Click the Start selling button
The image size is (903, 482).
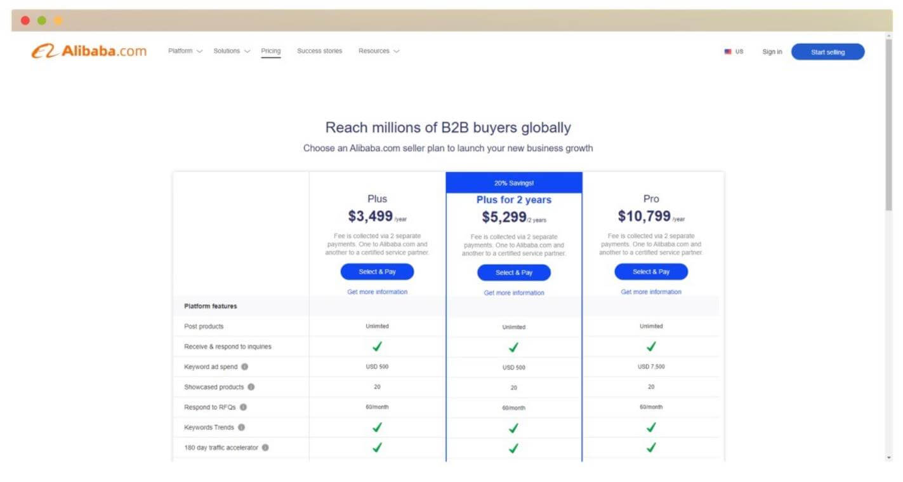[x=827, y=52]
